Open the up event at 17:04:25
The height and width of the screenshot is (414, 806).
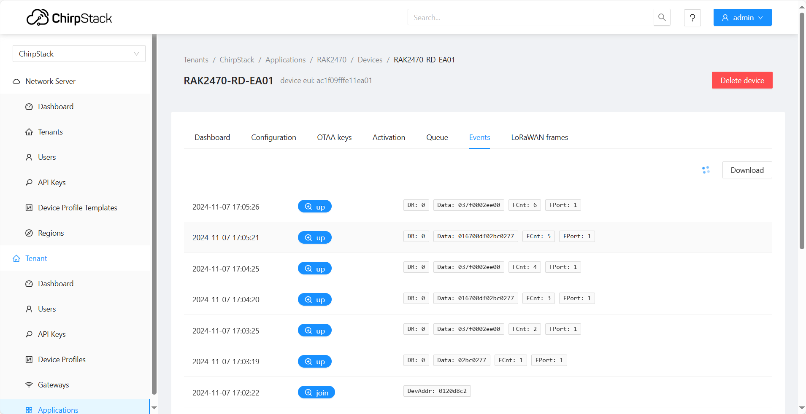pos(315,269)
